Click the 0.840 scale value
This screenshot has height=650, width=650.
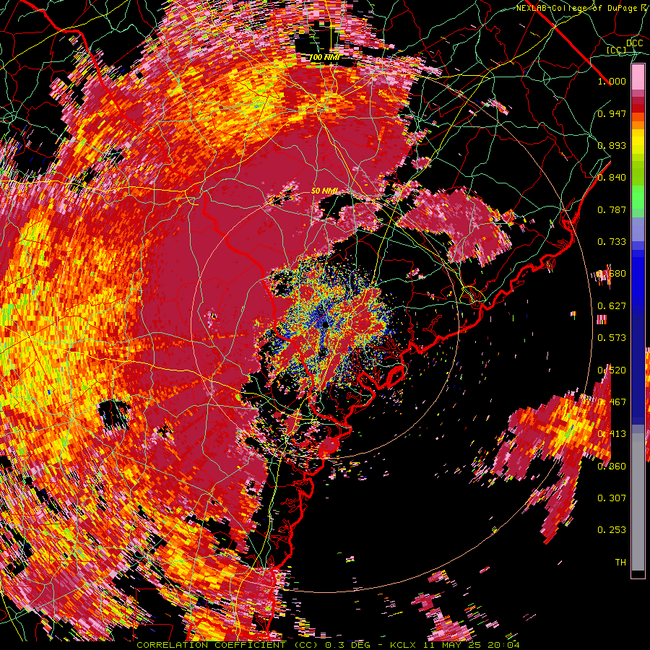pos(612,178)
